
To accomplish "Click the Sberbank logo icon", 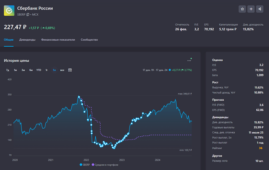I will coord(9,11).
